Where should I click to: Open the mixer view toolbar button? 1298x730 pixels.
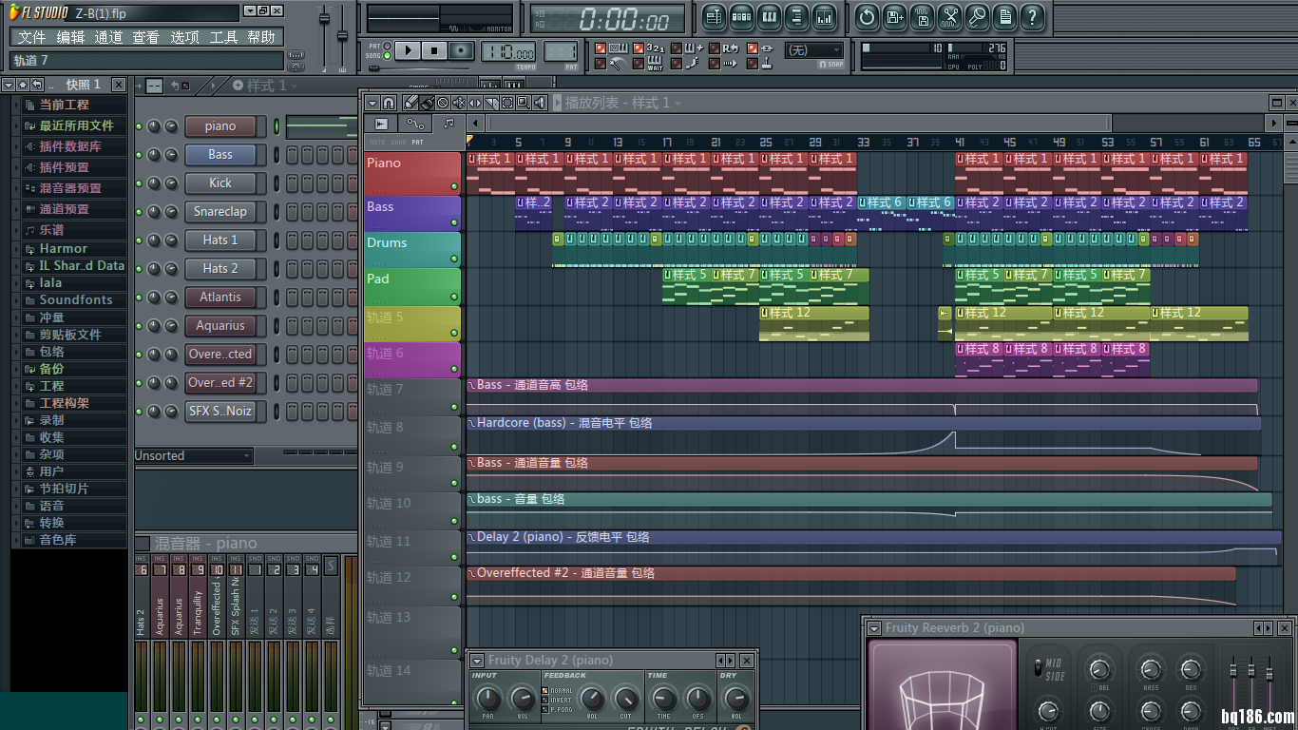[824, 17]
